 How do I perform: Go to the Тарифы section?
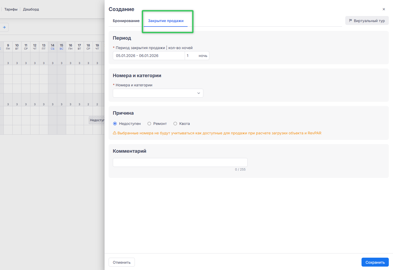point(11,9)
